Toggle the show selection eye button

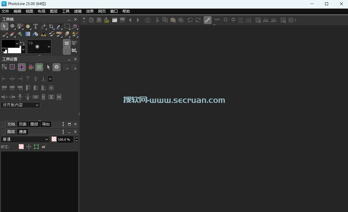67,51
